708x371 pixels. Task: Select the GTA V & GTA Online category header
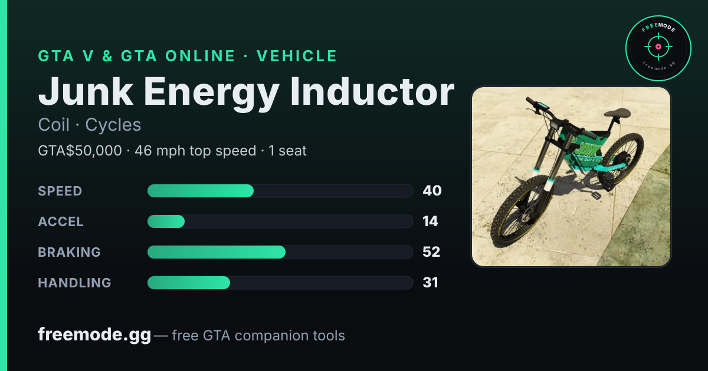tap(188, 56)
